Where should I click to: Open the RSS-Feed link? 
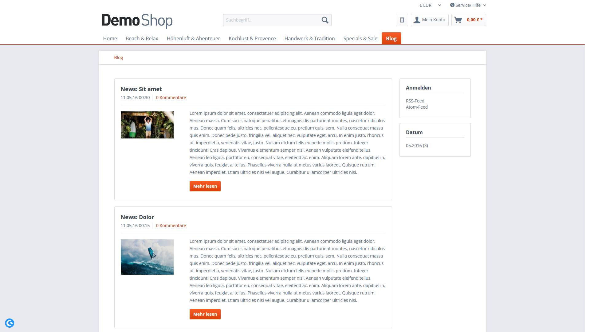(x=415, y=101)
